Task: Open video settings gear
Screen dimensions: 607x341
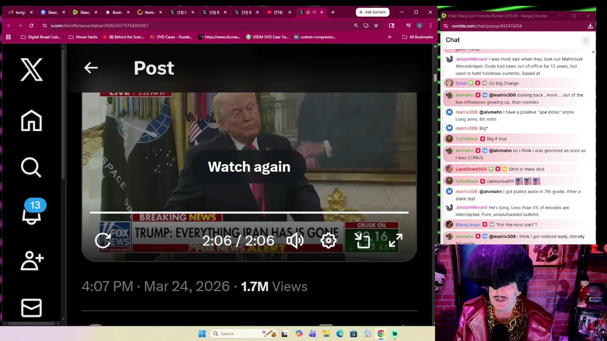Action: pyautogui.click(x=328, y=241)
